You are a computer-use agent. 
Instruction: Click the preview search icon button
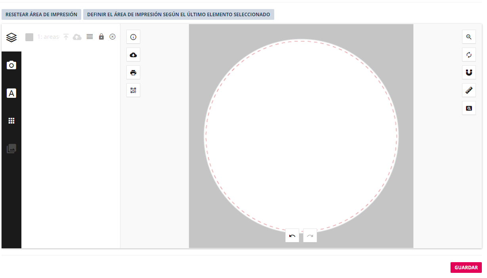point(469,108)
